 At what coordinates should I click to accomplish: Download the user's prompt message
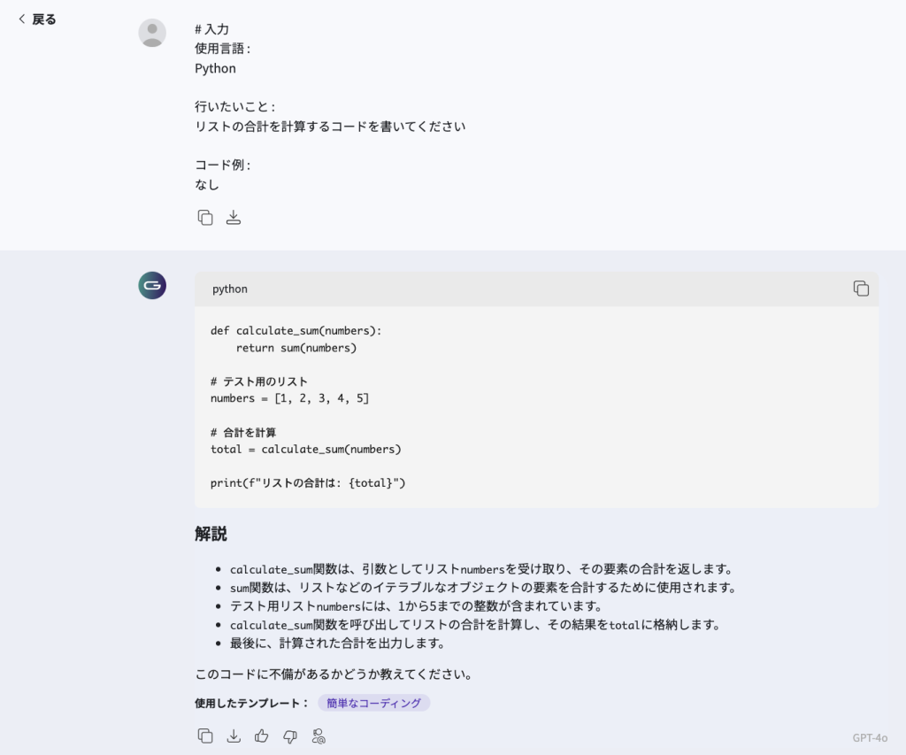[234, 218]
